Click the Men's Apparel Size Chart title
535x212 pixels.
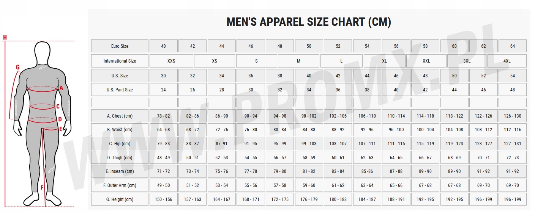(309, 22)
